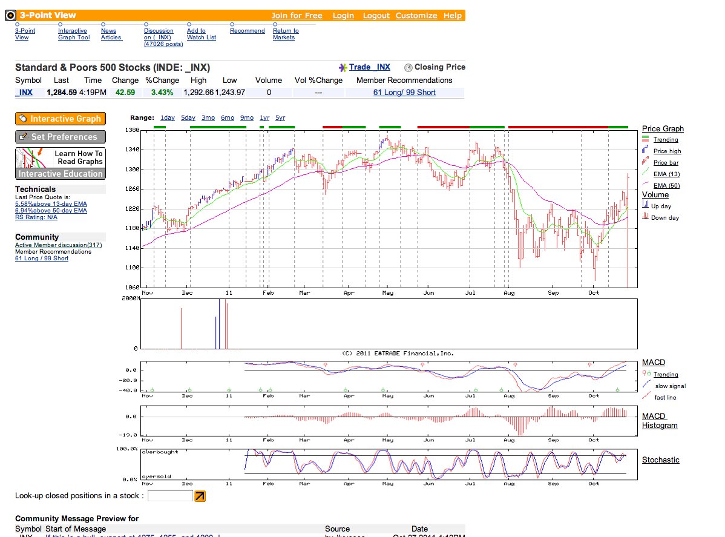The image size is (725, 537).
Task: Click the Set Preferences pencil button
Action: [x=61, y=137]
